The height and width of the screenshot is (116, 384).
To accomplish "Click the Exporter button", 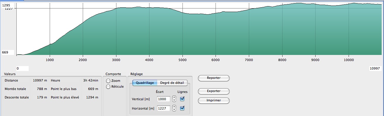I will 214,91.
